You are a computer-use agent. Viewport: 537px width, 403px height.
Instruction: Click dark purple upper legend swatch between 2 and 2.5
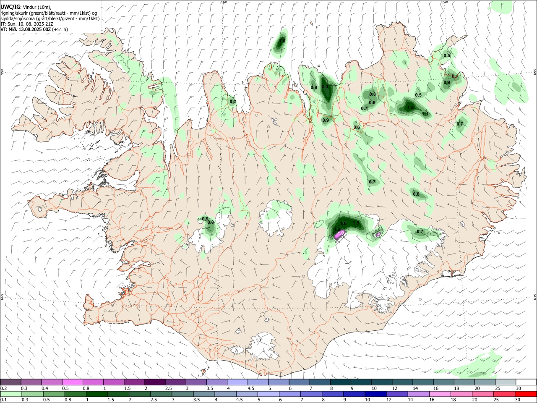click(x=155, y=382)
